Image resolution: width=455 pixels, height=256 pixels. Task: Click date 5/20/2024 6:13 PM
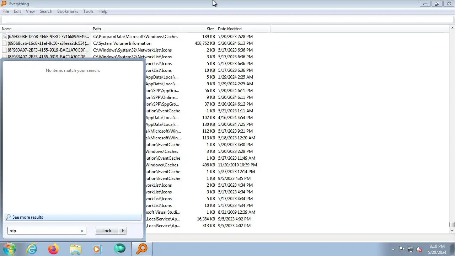pyautogui.click(x=235, y=43)
